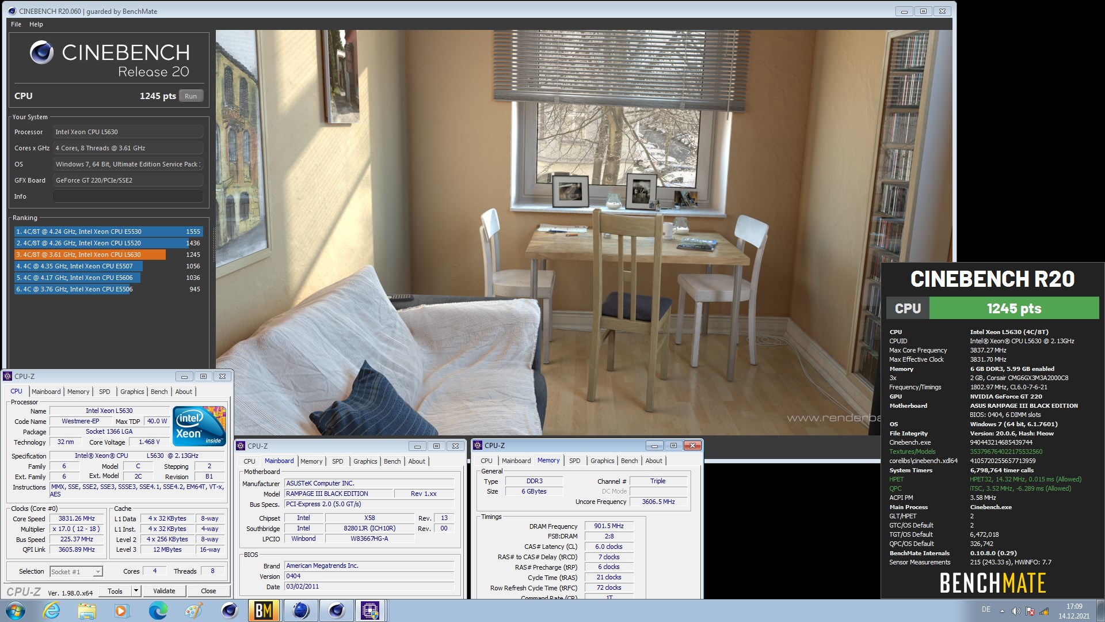
Task: Click the blue sphere taskbar icon
Action: (x=300, y=610)
